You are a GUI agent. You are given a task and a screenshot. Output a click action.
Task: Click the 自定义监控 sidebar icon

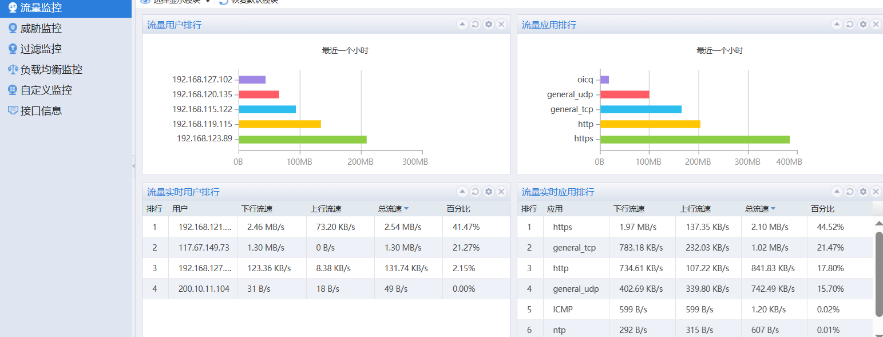coord(13,90)
